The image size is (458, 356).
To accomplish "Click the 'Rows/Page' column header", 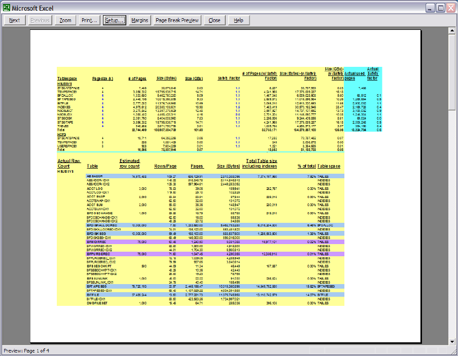I will 165,166.
